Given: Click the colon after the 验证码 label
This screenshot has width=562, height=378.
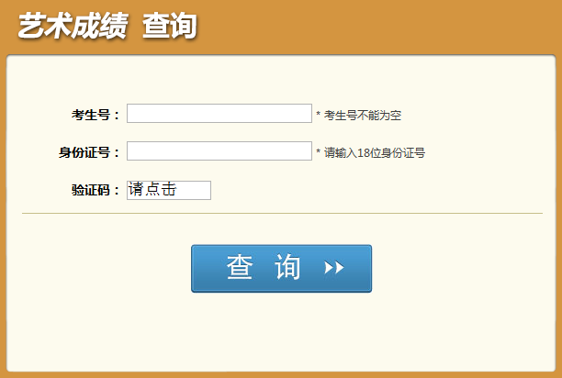Looking at the screenshot, I should [x=116, y=191].
